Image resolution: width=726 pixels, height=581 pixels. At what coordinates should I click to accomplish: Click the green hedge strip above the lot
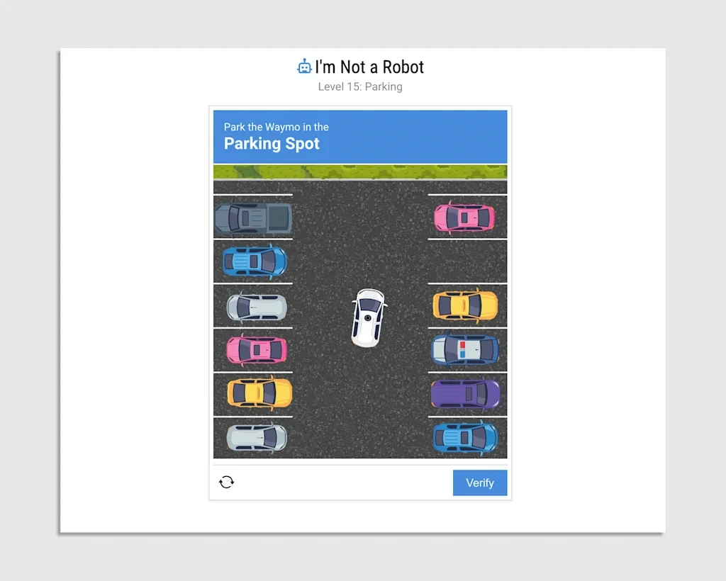(x=360, y=171)
